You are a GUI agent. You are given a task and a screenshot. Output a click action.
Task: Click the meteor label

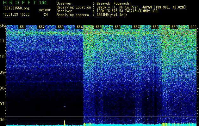[x=45, y=10]
